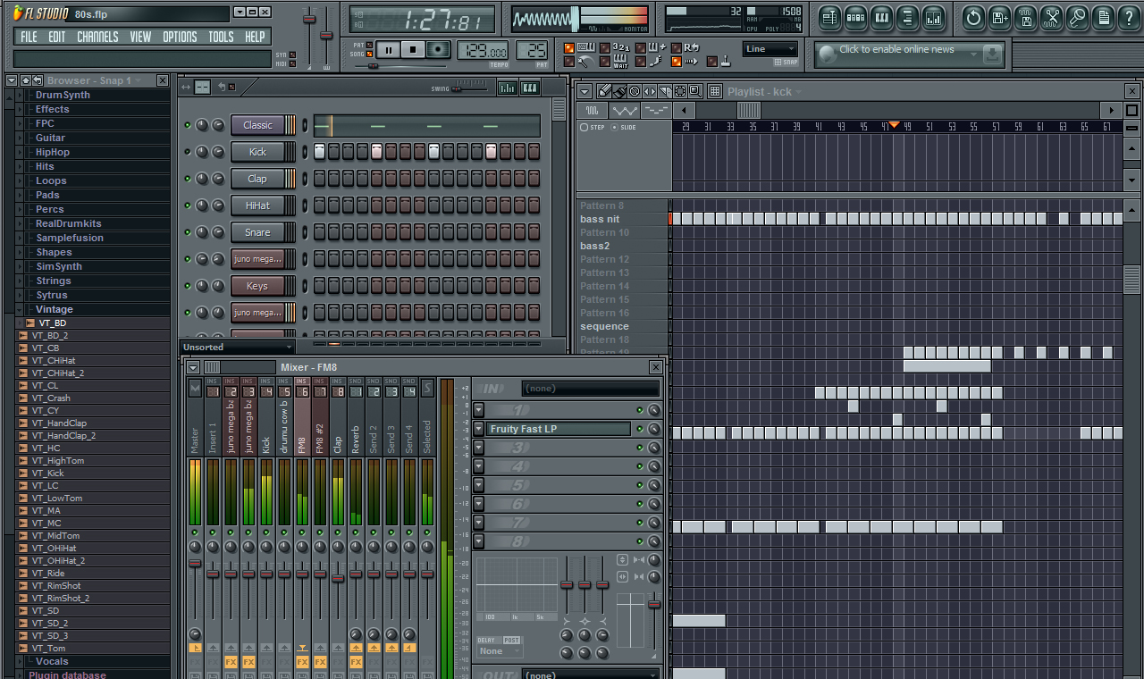This screenshot has height=679, width=1144.
Task: Open Mixer OUT (none) dropdown
Action: (591, 675)
